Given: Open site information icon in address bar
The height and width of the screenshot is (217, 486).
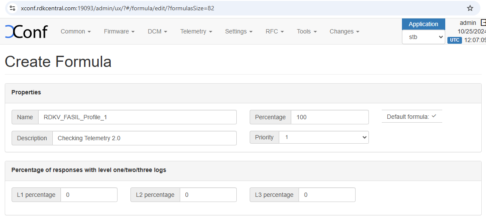Looking at the screenshot, I should (12, 8).
